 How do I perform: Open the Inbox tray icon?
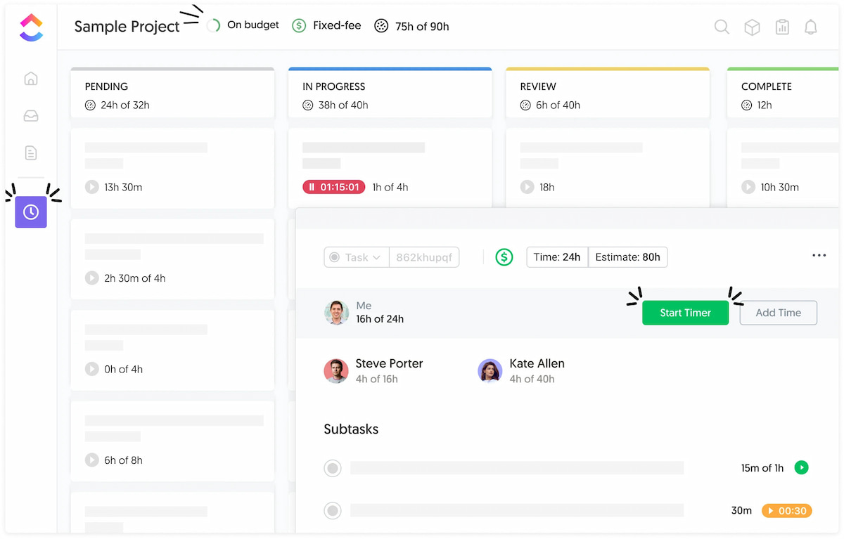[x=31, y=115]
